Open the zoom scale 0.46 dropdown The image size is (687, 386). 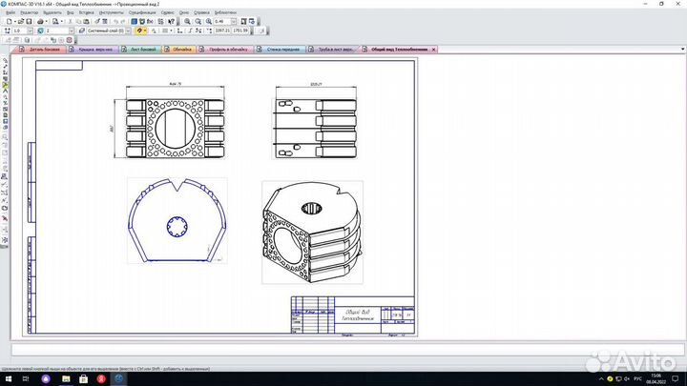click(234, 21)
